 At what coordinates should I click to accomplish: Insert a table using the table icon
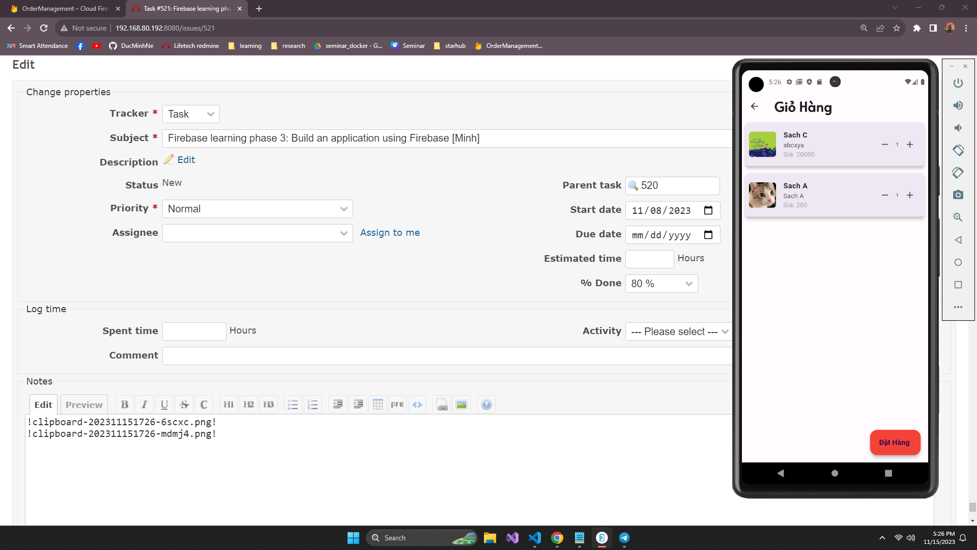click(378, 404)
